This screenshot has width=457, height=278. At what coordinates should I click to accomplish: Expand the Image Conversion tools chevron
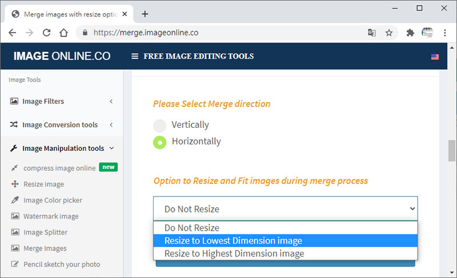click(111, 124)
